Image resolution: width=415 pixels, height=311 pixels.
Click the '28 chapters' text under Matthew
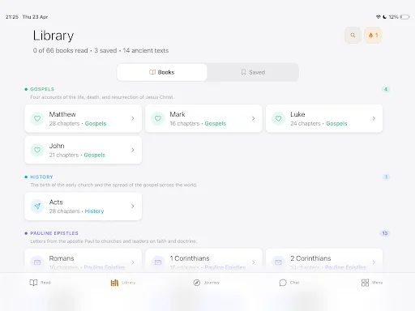pyautogui.click(x=64, y=124)
